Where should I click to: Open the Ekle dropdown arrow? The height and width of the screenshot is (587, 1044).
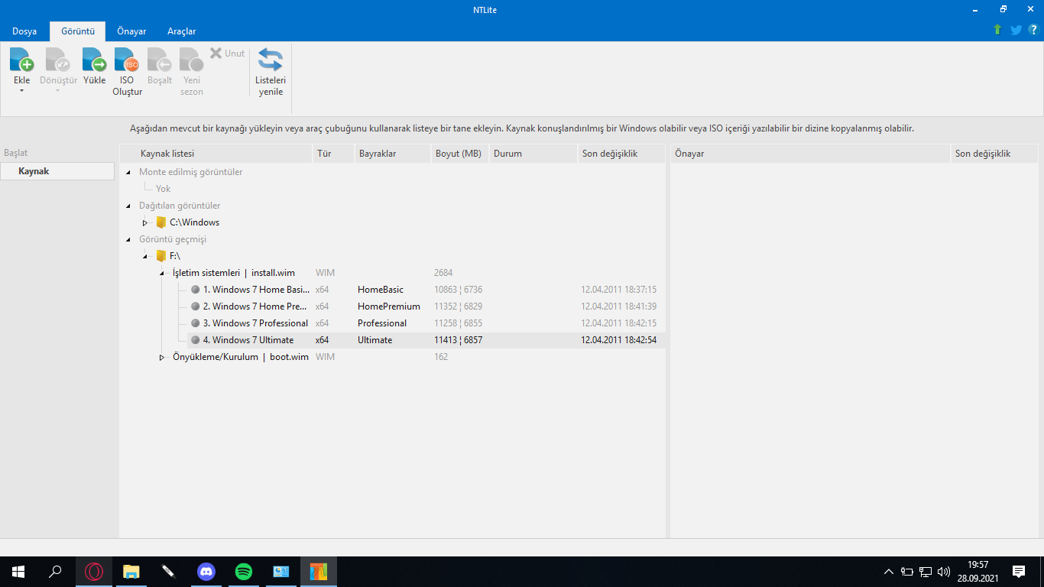[x=21, y=91]
